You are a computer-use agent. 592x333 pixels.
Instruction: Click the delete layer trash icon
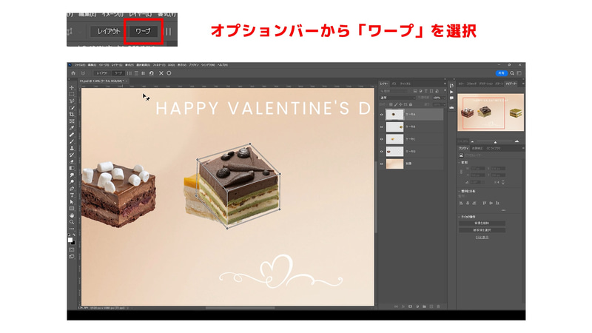click(x=438, y=306)
